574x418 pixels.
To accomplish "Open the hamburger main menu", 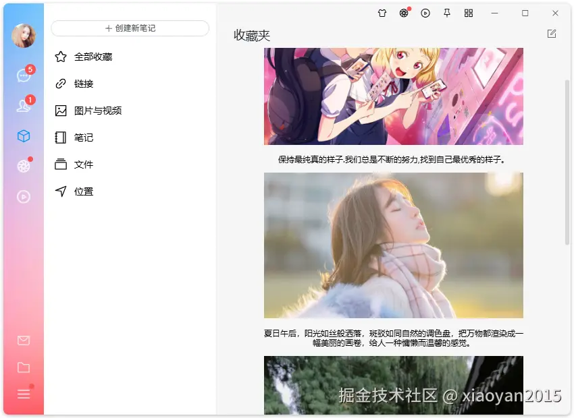I will [x=24, y=394].
